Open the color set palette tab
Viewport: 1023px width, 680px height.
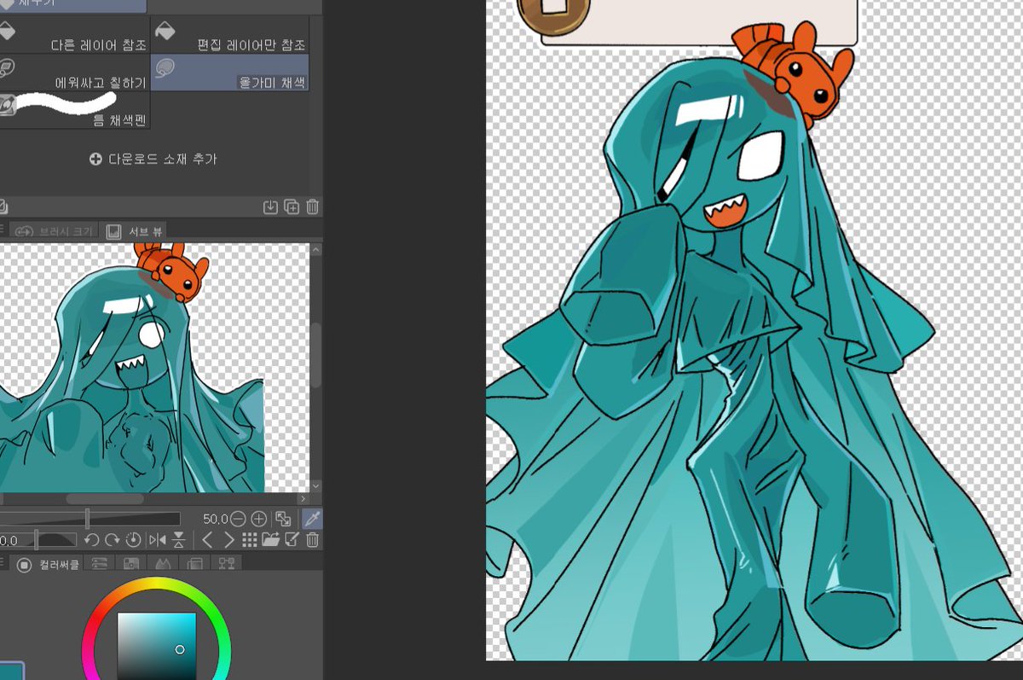click(131, 564)
